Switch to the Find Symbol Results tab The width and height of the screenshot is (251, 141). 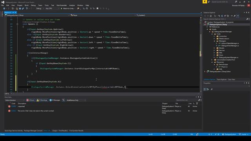[x=76, y=131]
